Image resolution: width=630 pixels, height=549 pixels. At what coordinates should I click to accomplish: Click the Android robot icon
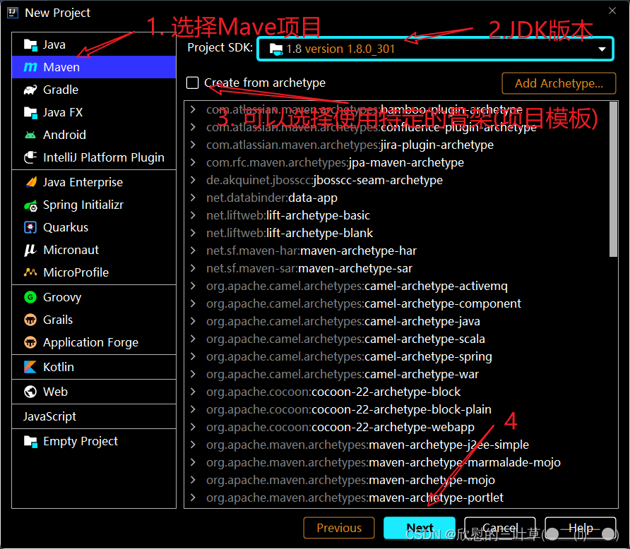pyautogui.click(x=30, y=135)
